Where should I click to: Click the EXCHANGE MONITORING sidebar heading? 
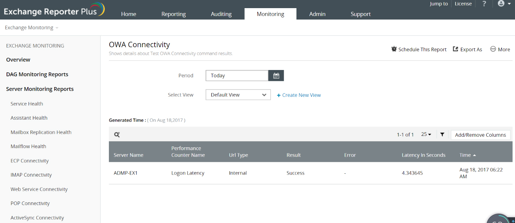pyautogui.click(x=35, y=46)
